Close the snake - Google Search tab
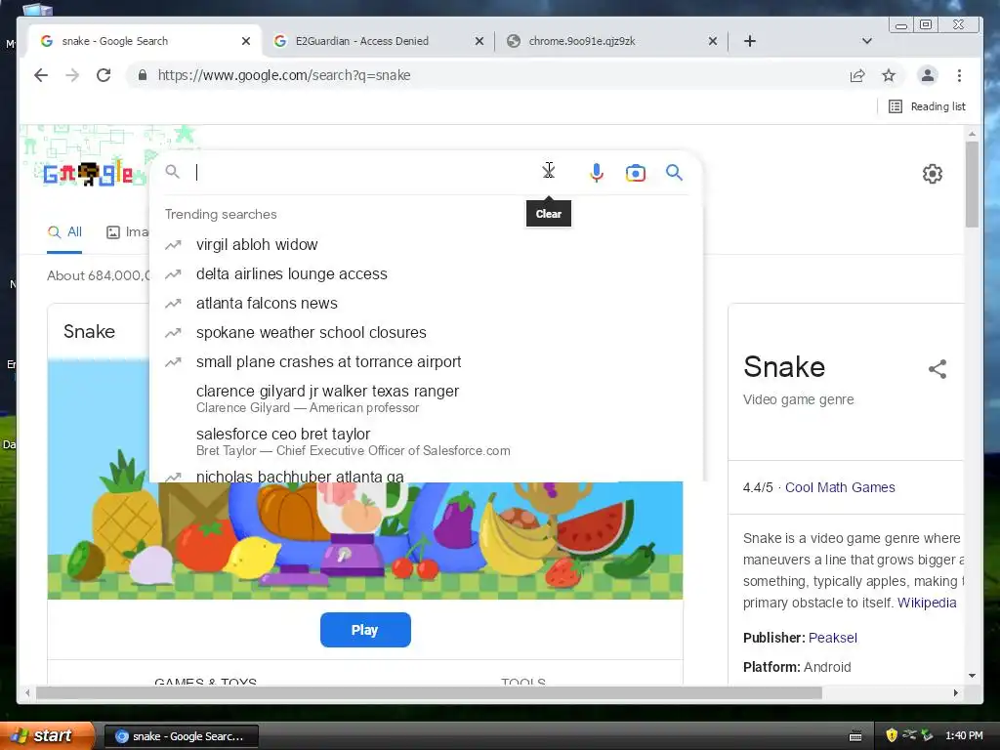Image resolution: width=1000 pixels, height=750 pixels. click(x=246, y=41)
